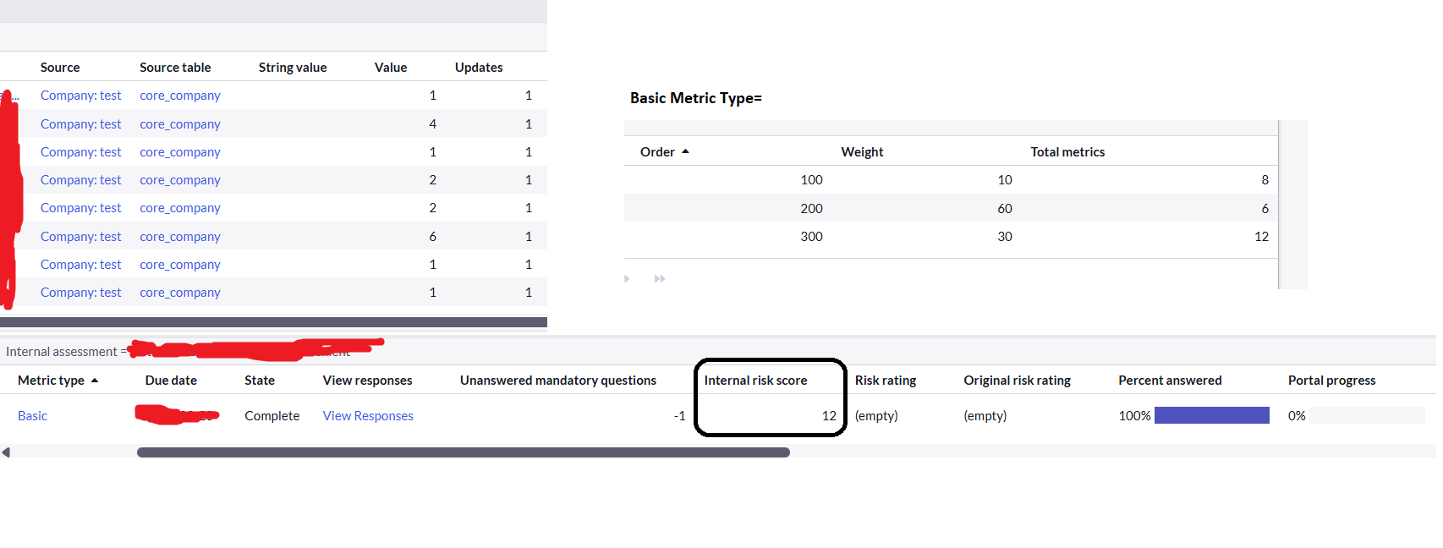Sort by Original risk rating header
Image resolution: width=1443 pixels, height=548 pixels.
pyautogui.click(x=1017, y=380)
